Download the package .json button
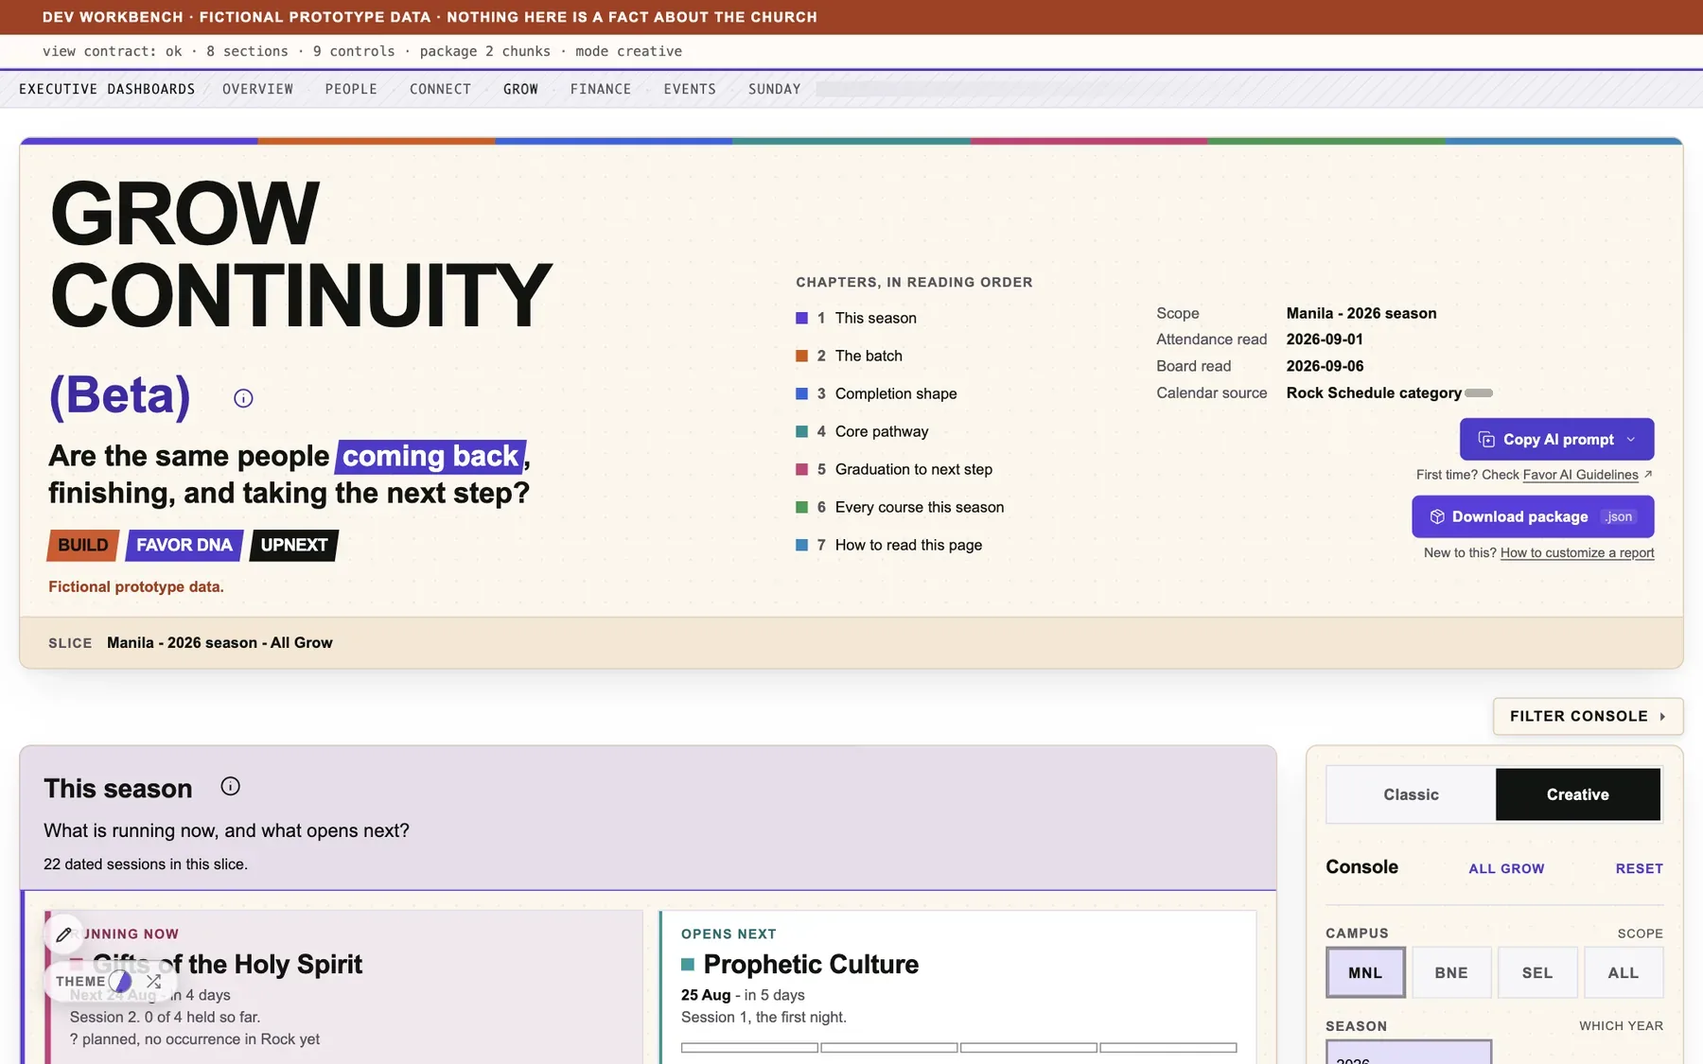Screen dimensions: 1703x1064 (x=1533, y=516)
